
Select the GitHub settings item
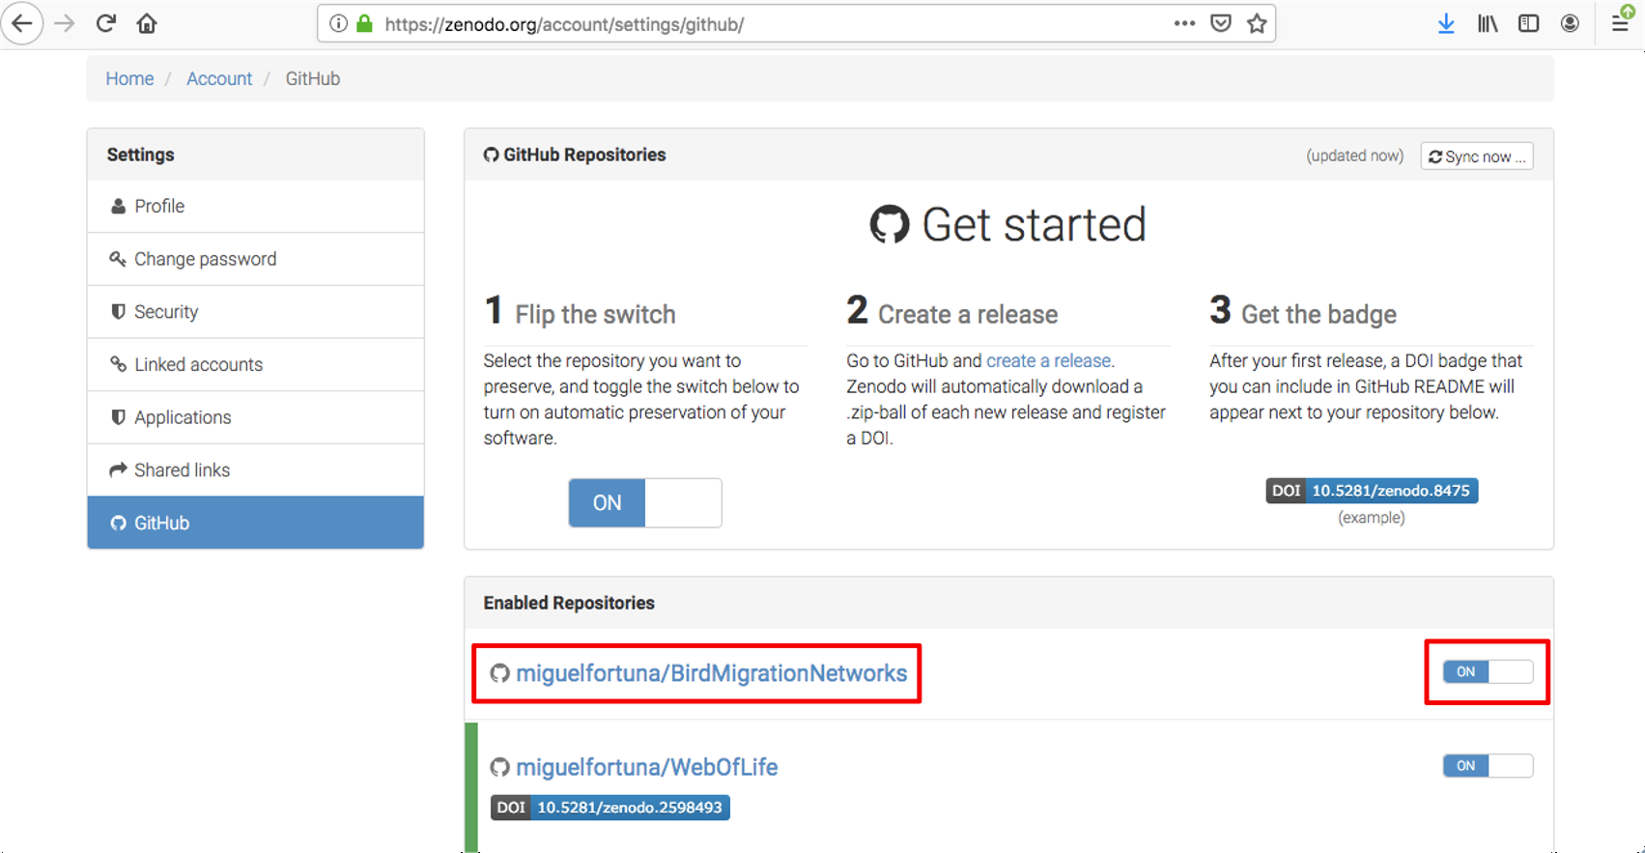pos(255,523)
